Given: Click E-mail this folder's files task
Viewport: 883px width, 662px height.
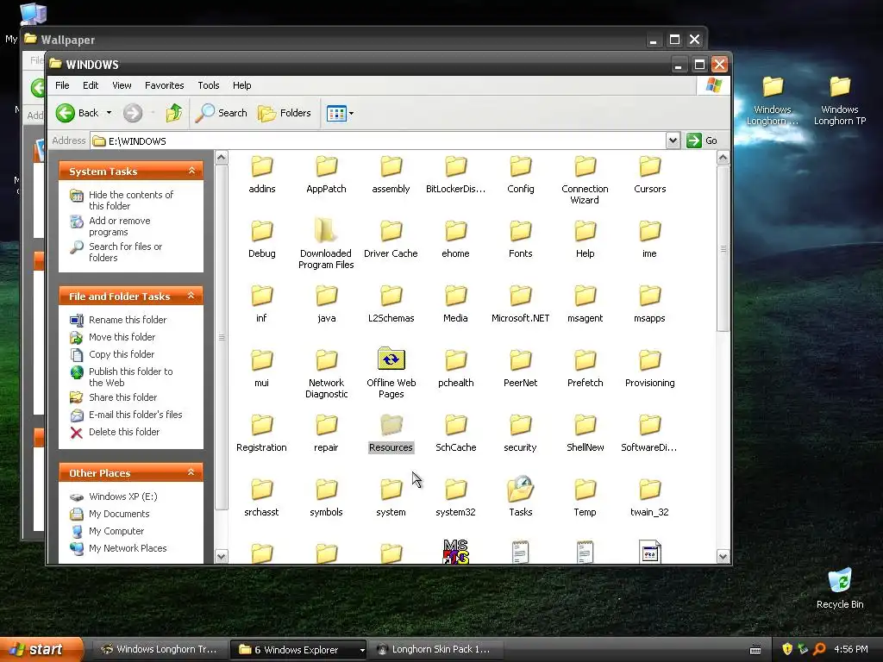Looking at the screenshot, I should [x=135, y=415].
